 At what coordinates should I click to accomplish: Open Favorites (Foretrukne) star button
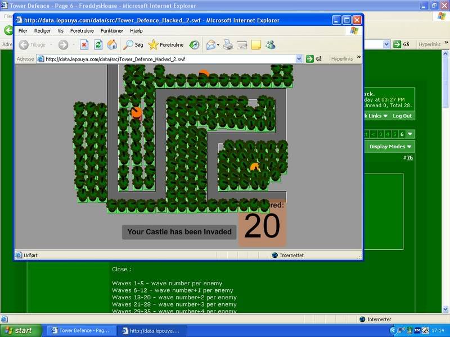click(x=165, y=45)
